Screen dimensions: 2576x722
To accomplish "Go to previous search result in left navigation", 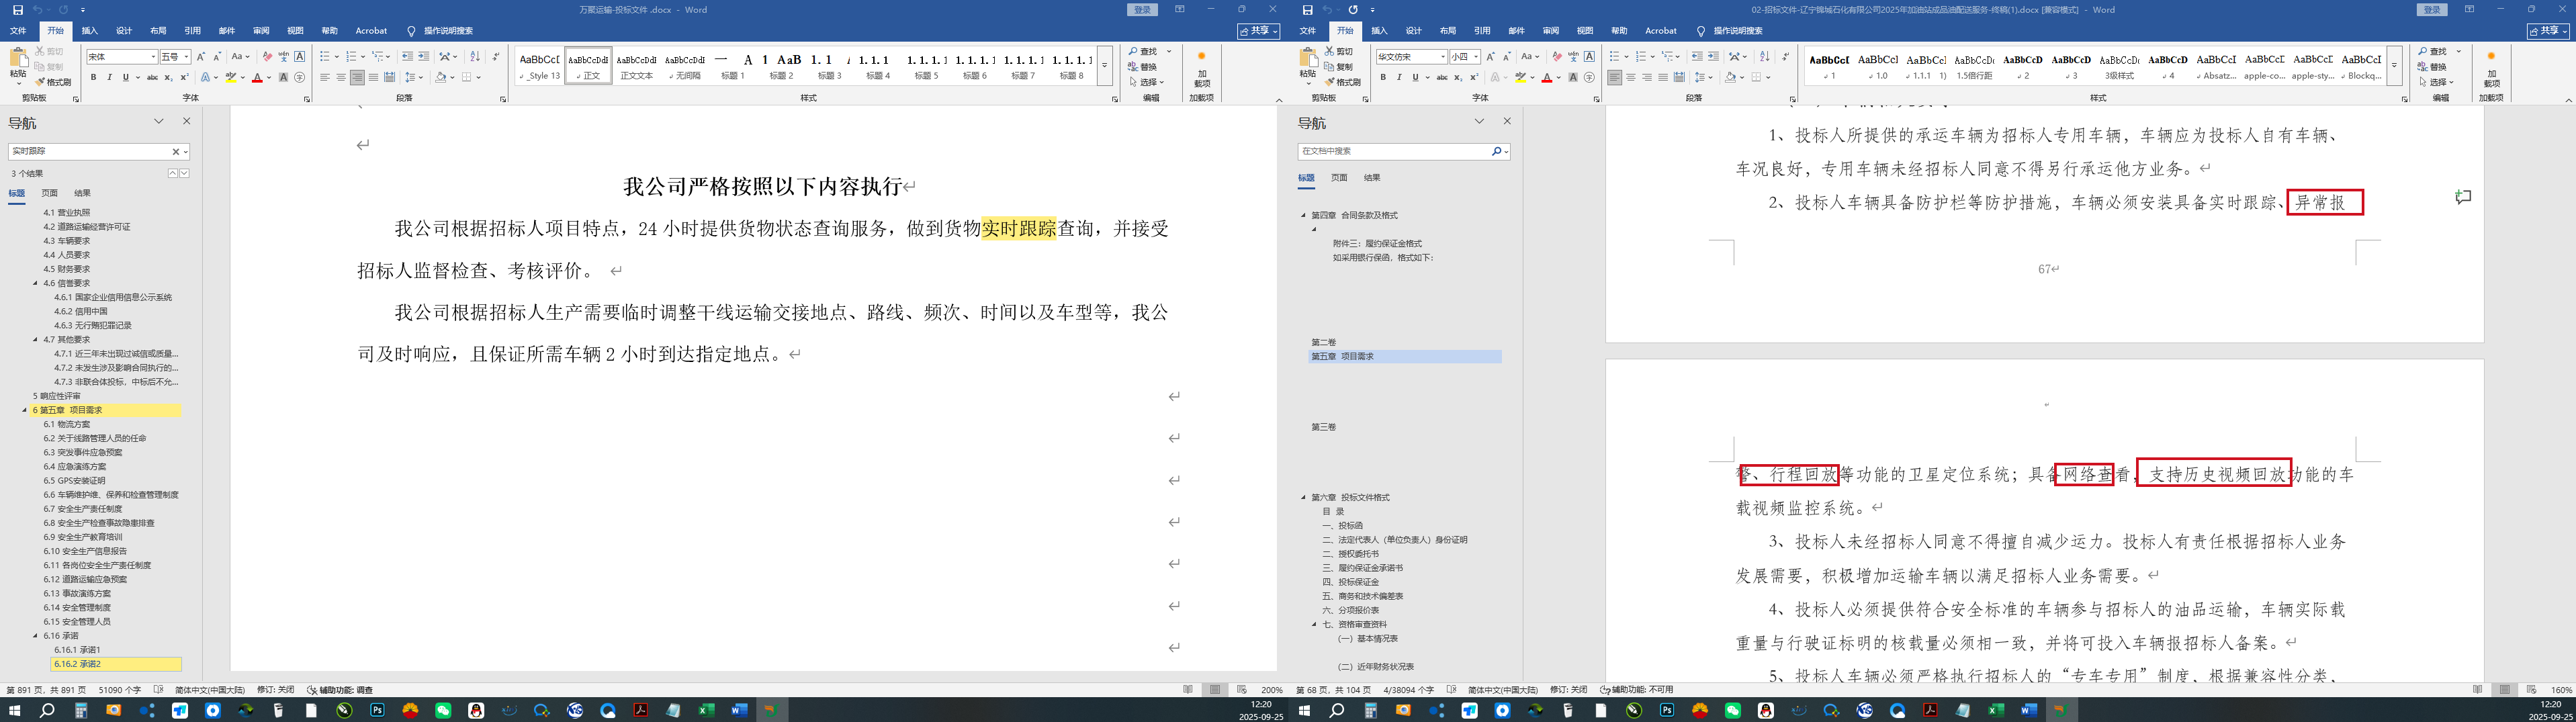I will (x=173, y=173).
